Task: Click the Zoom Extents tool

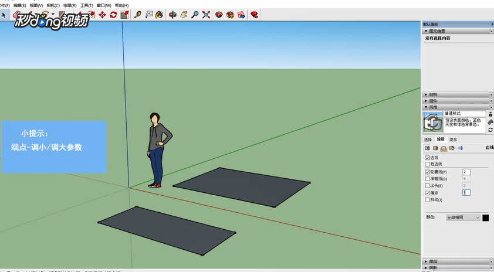Action: click(206, 15)
